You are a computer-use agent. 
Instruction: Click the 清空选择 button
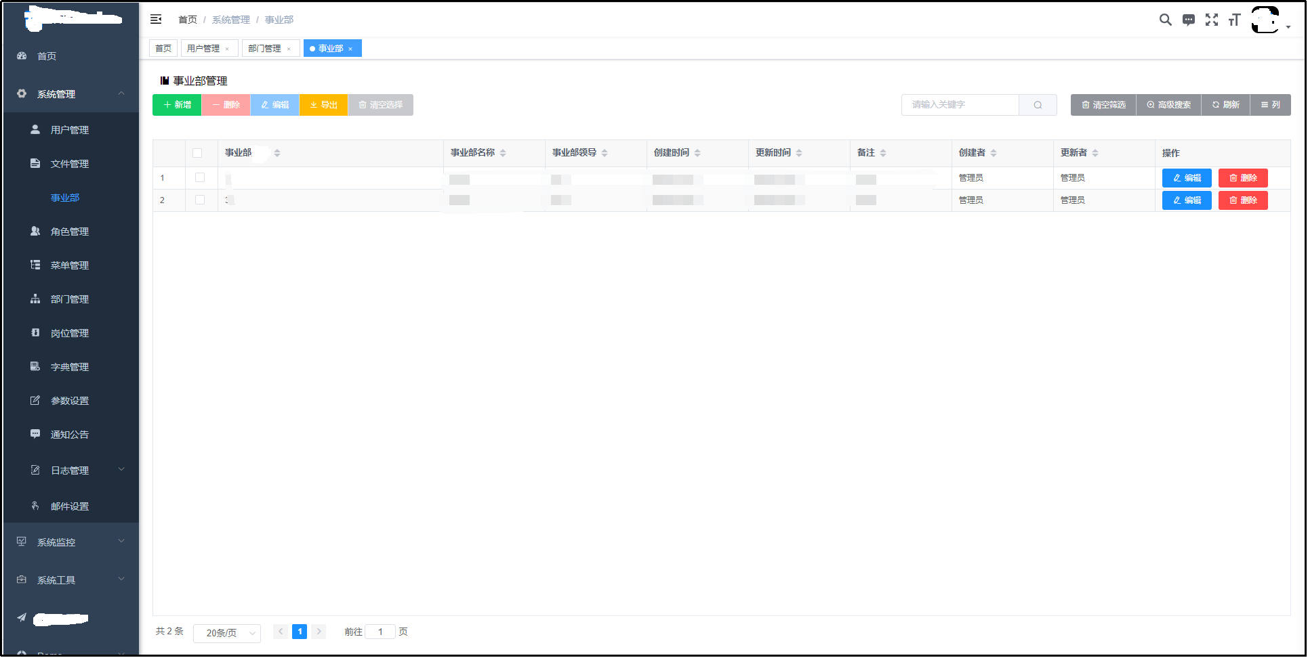click(380, 105)
